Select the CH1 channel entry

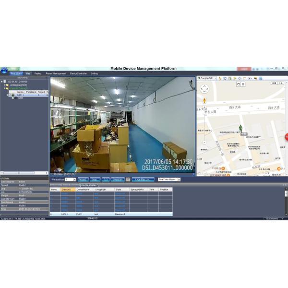(x=20, y=98)
